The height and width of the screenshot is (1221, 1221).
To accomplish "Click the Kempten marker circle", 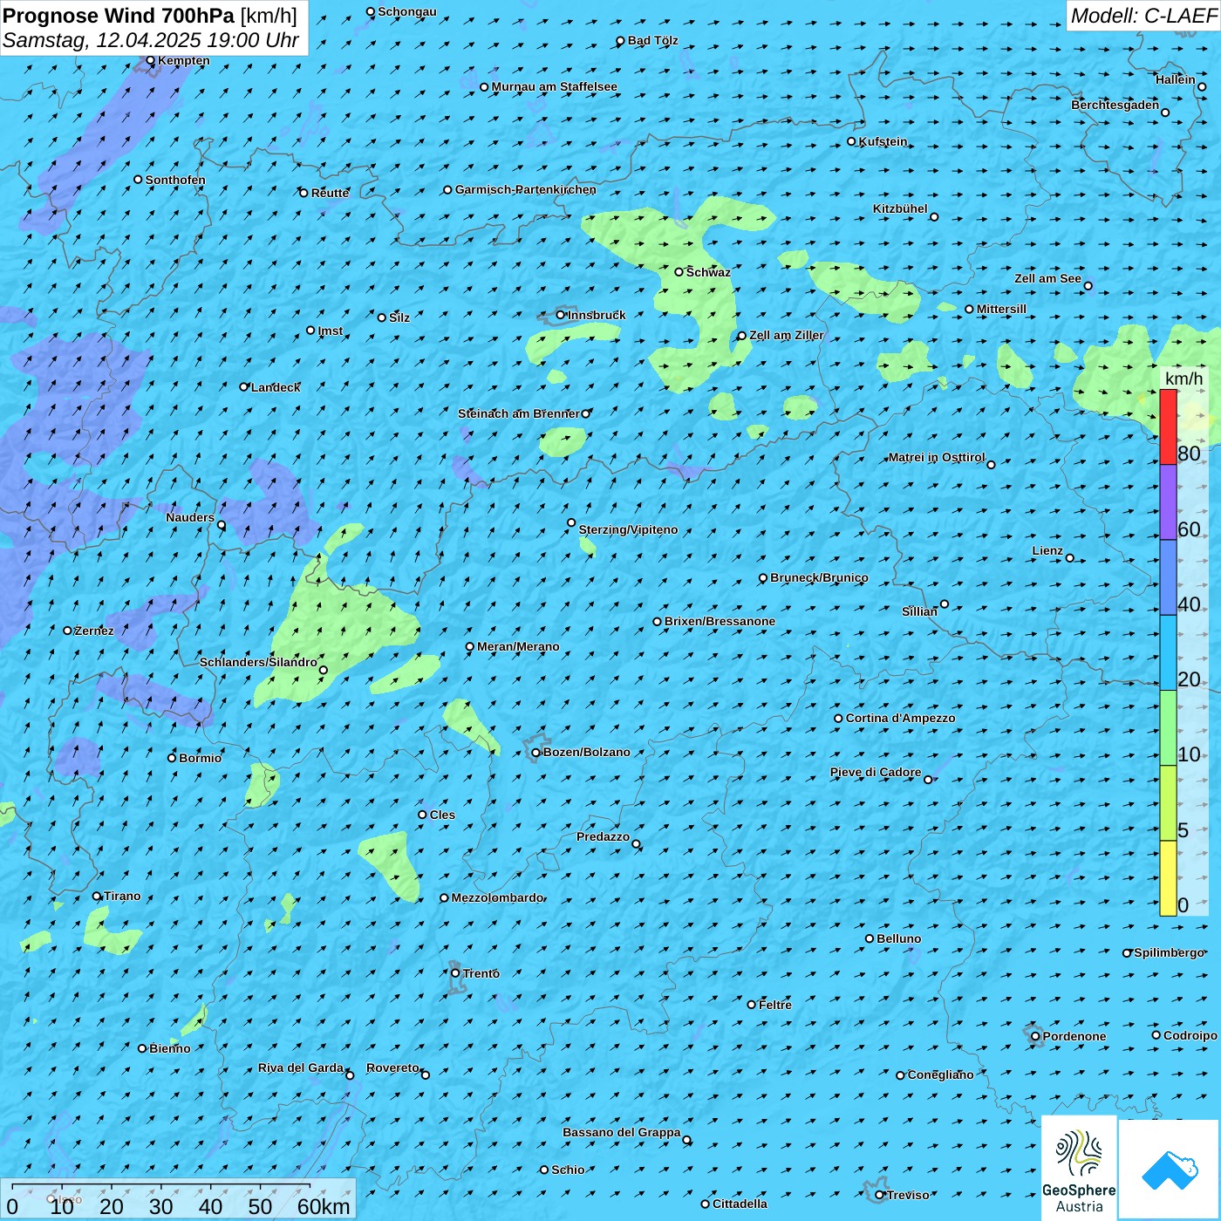I will click(151, 60).
